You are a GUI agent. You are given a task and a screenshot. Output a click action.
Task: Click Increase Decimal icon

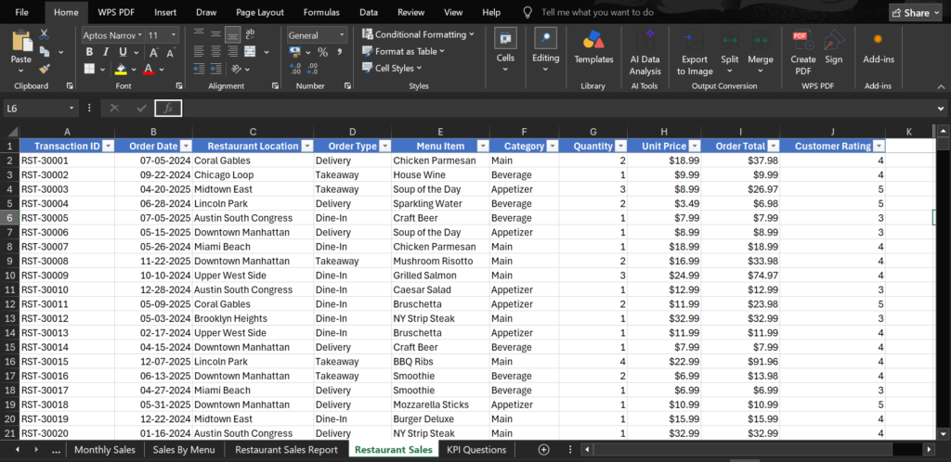click(x=295, y=69)
